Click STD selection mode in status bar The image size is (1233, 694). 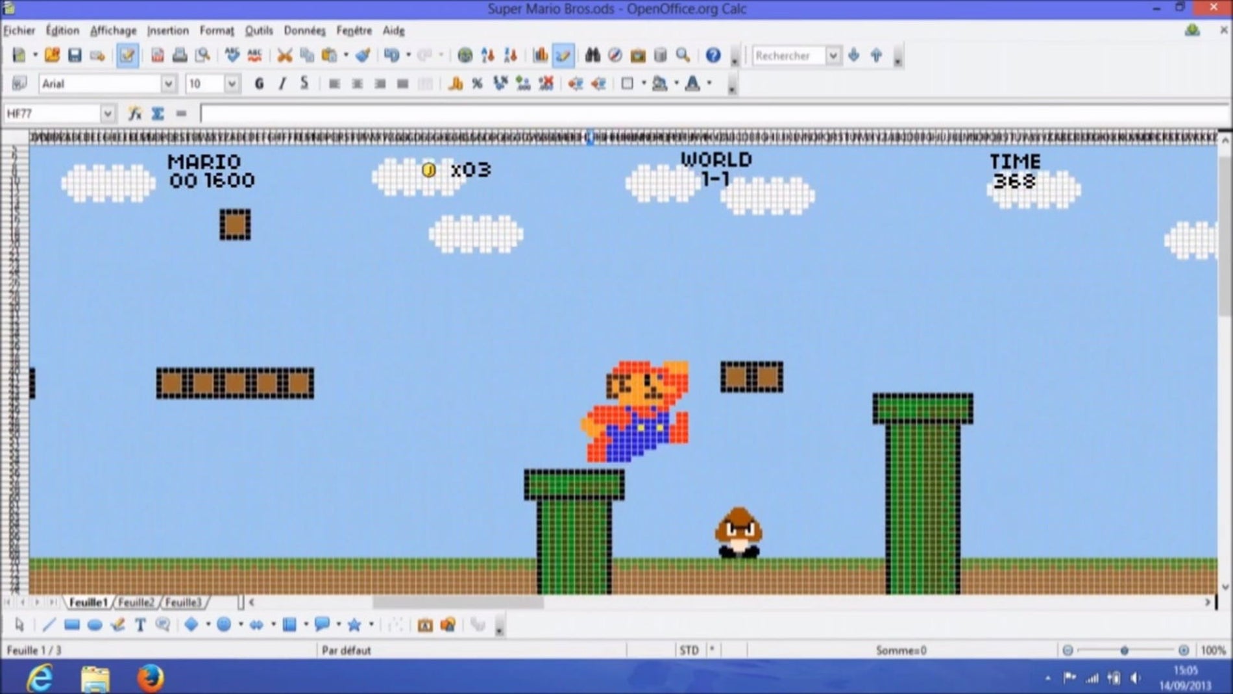point(689,650)
